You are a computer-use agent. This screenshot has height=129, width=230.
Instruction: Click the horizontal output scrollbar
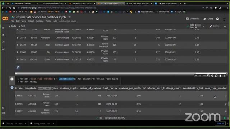tap(121, 73)
